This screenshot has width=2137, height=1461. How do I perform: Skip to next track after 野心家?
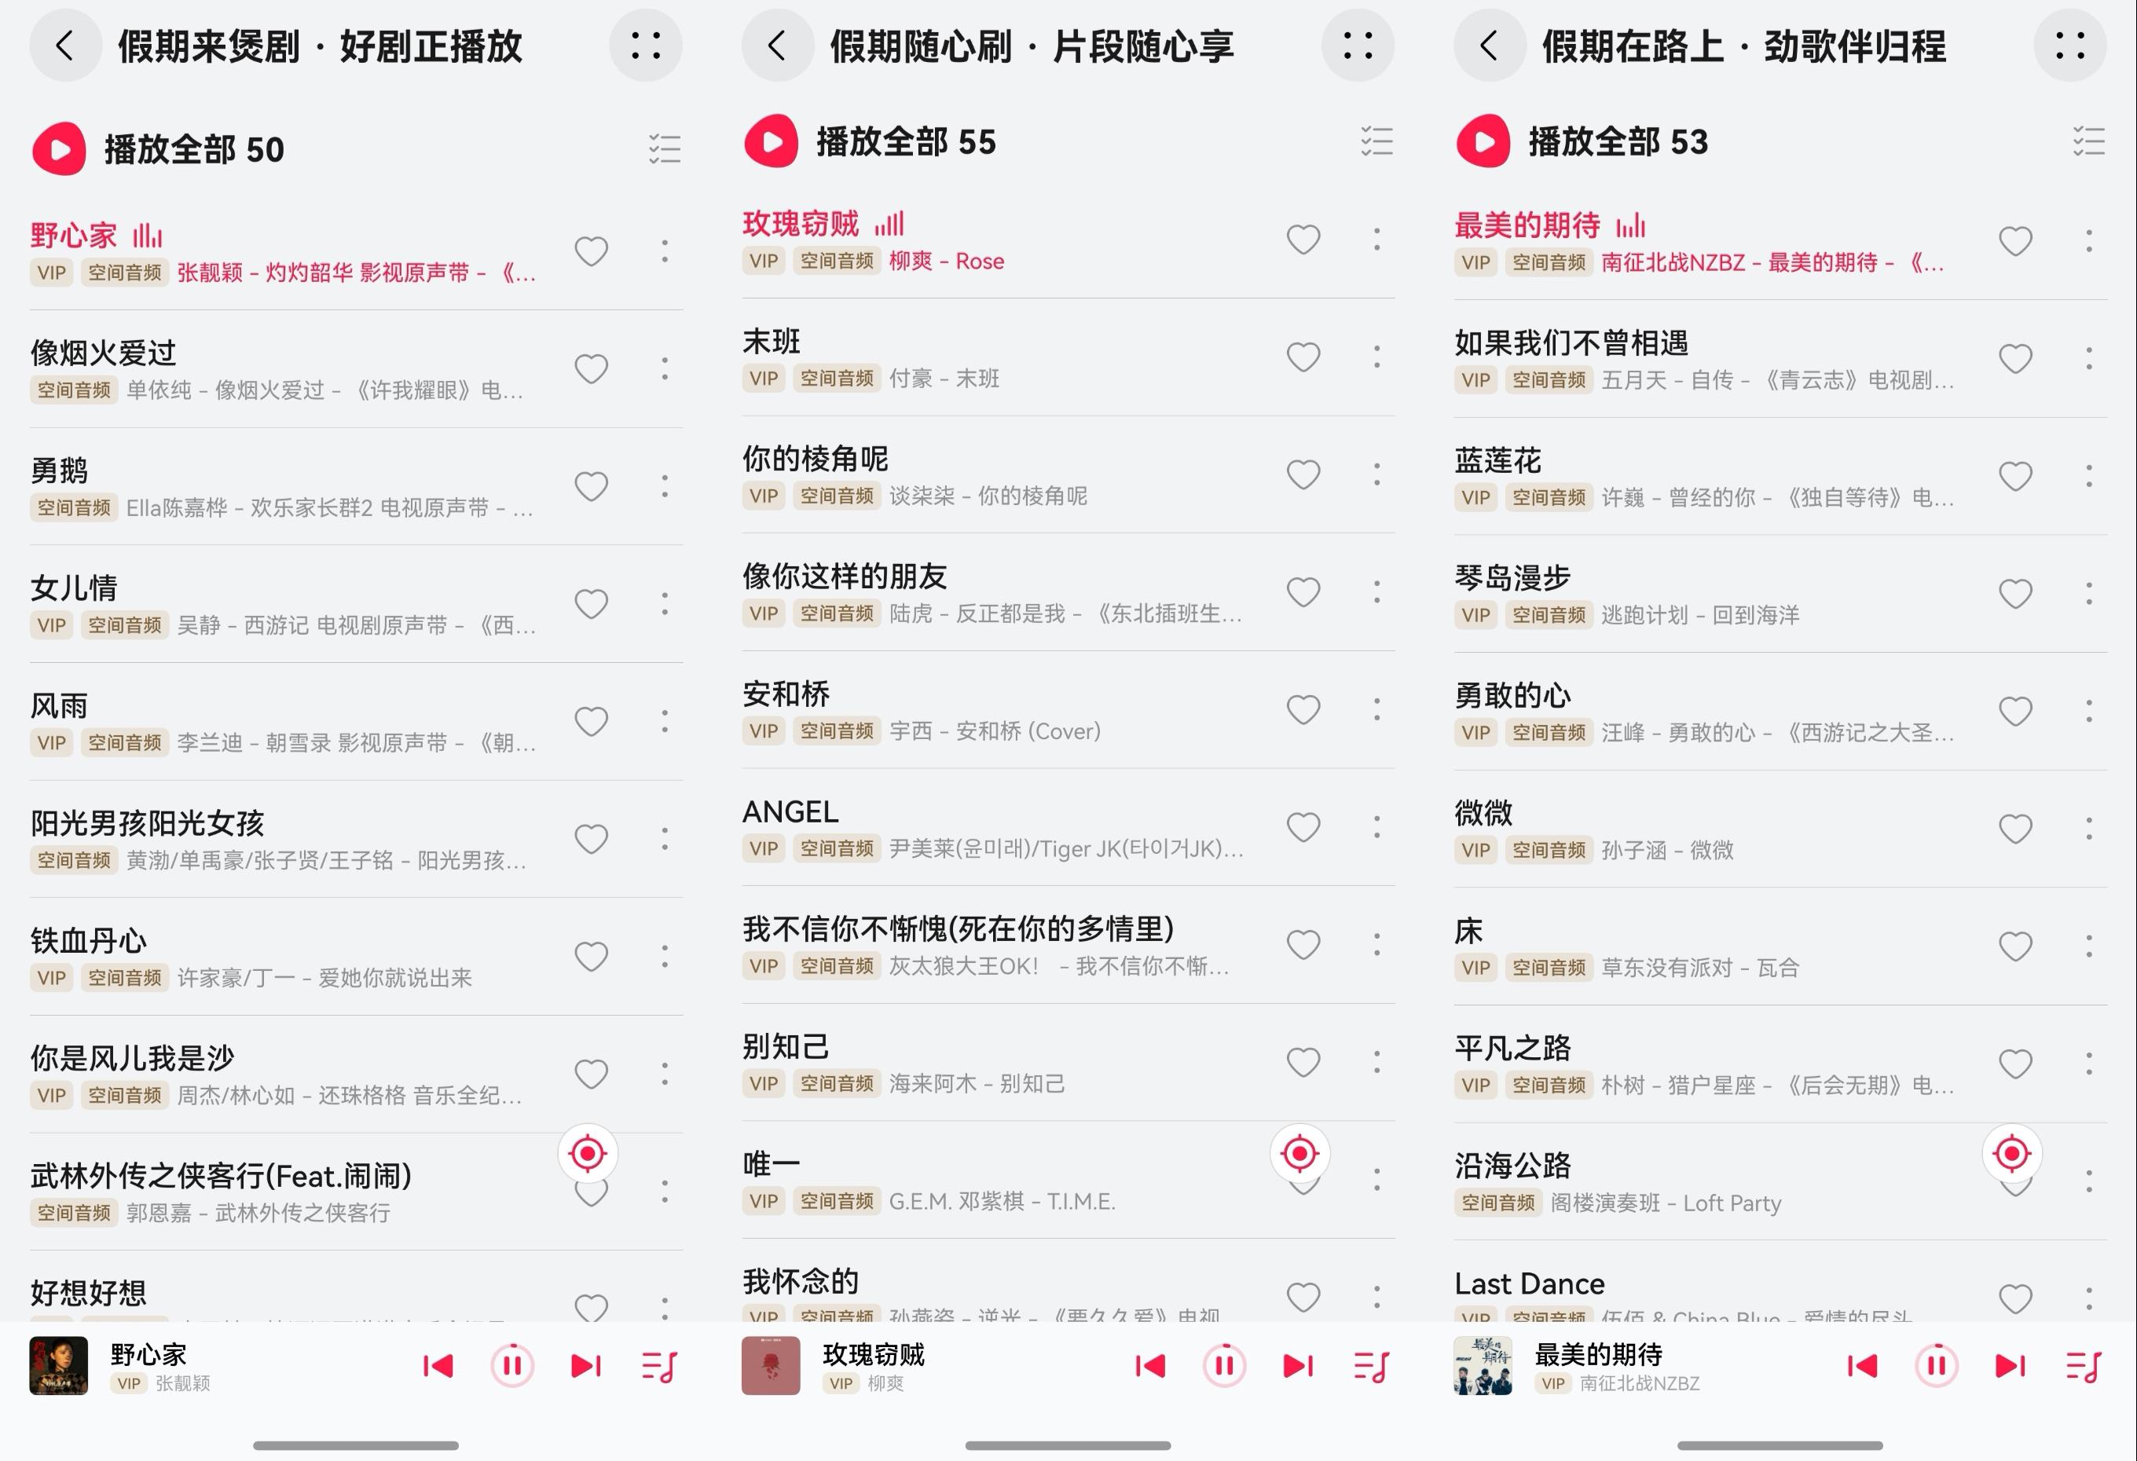tap(586, 1366)
